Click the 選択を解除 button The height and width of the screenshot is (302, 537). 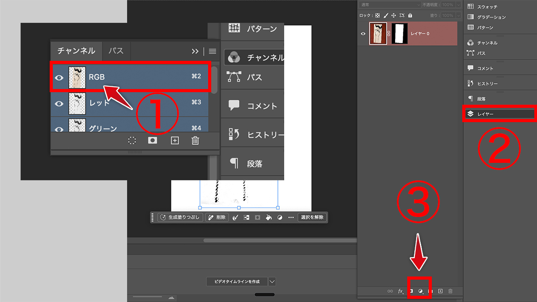pos(312,218)
